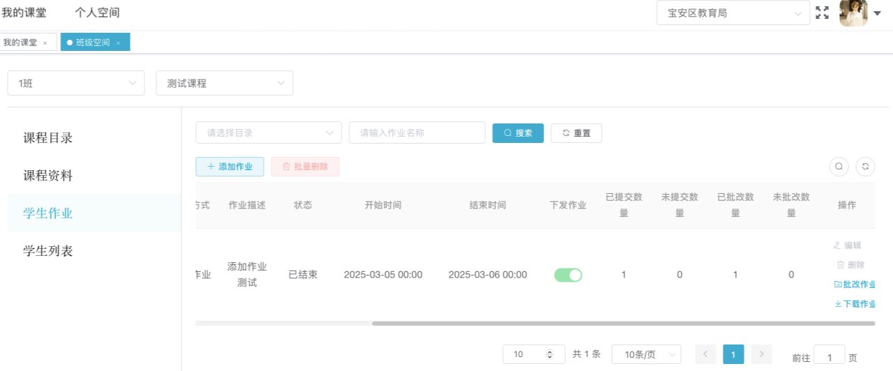This screenshot has height=371, width=893.
Task: Close the 我的课堂 tab
Action: 45,43
